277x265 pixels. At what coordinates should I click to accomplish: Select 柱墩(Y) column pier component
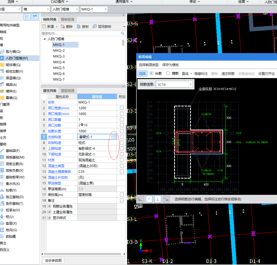point(11,190)
